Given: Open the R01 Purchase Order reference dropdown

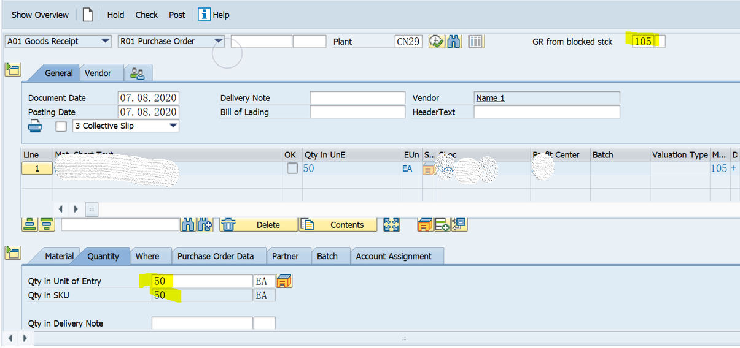Looking at the screenshot, I should (x=219, y=41).
